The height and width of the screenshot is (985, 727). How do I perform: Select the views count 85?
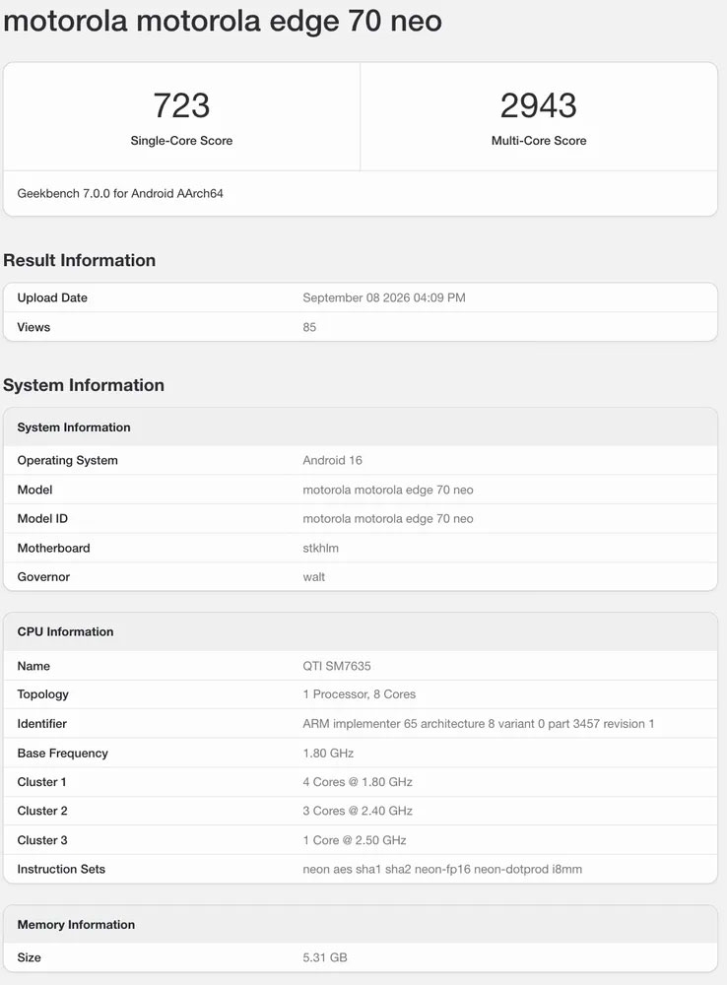[x=309, y=327]
